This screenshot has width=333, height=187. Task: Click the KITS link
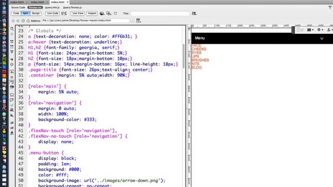click(196, 64)
